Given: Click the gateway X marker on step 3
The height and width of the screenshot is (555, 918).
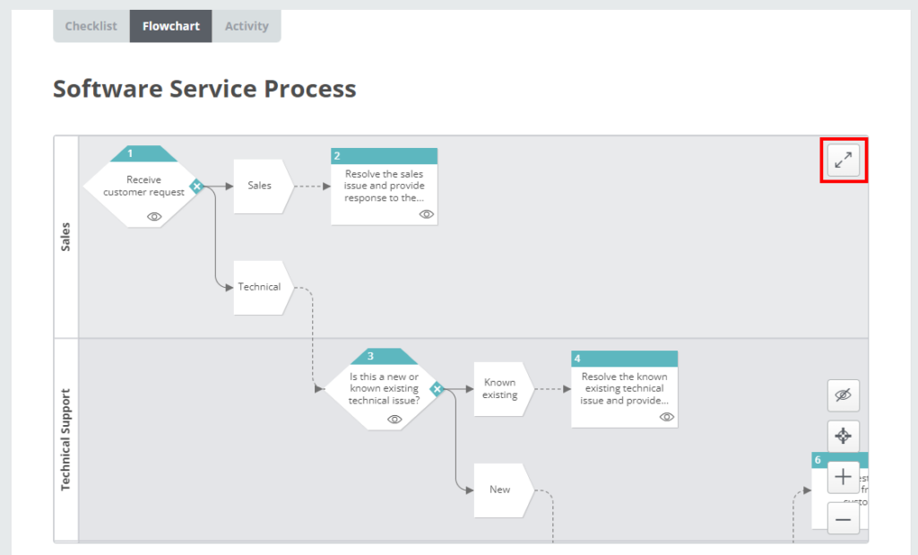Looking at the screenshot, I should [x=437, y=389].
